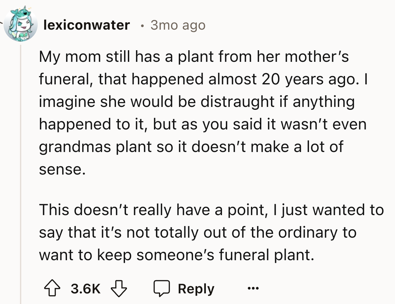This screenshot has height=304, width=395.
Task: Click the closing words "funeral plant."
Action: pos(266,255)
